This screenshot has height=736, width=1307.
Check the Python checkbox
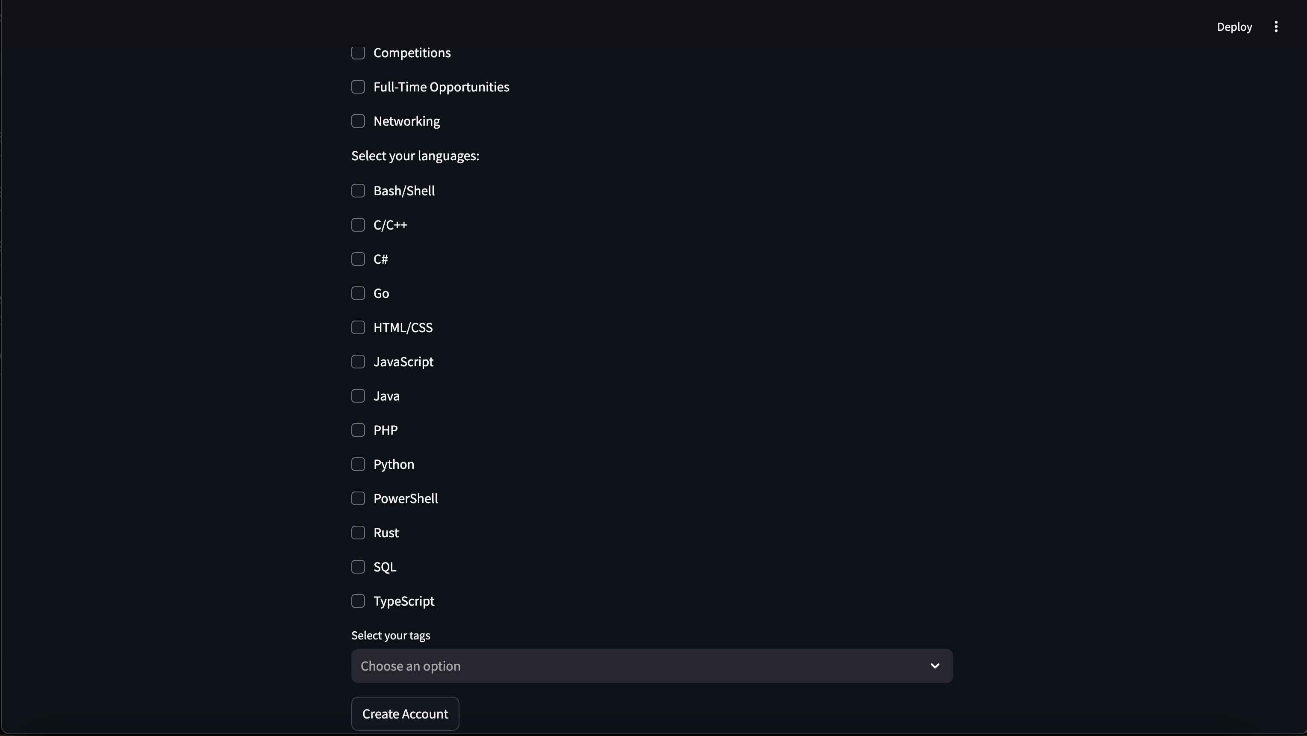pyautogui.click(x=358, y=464)
